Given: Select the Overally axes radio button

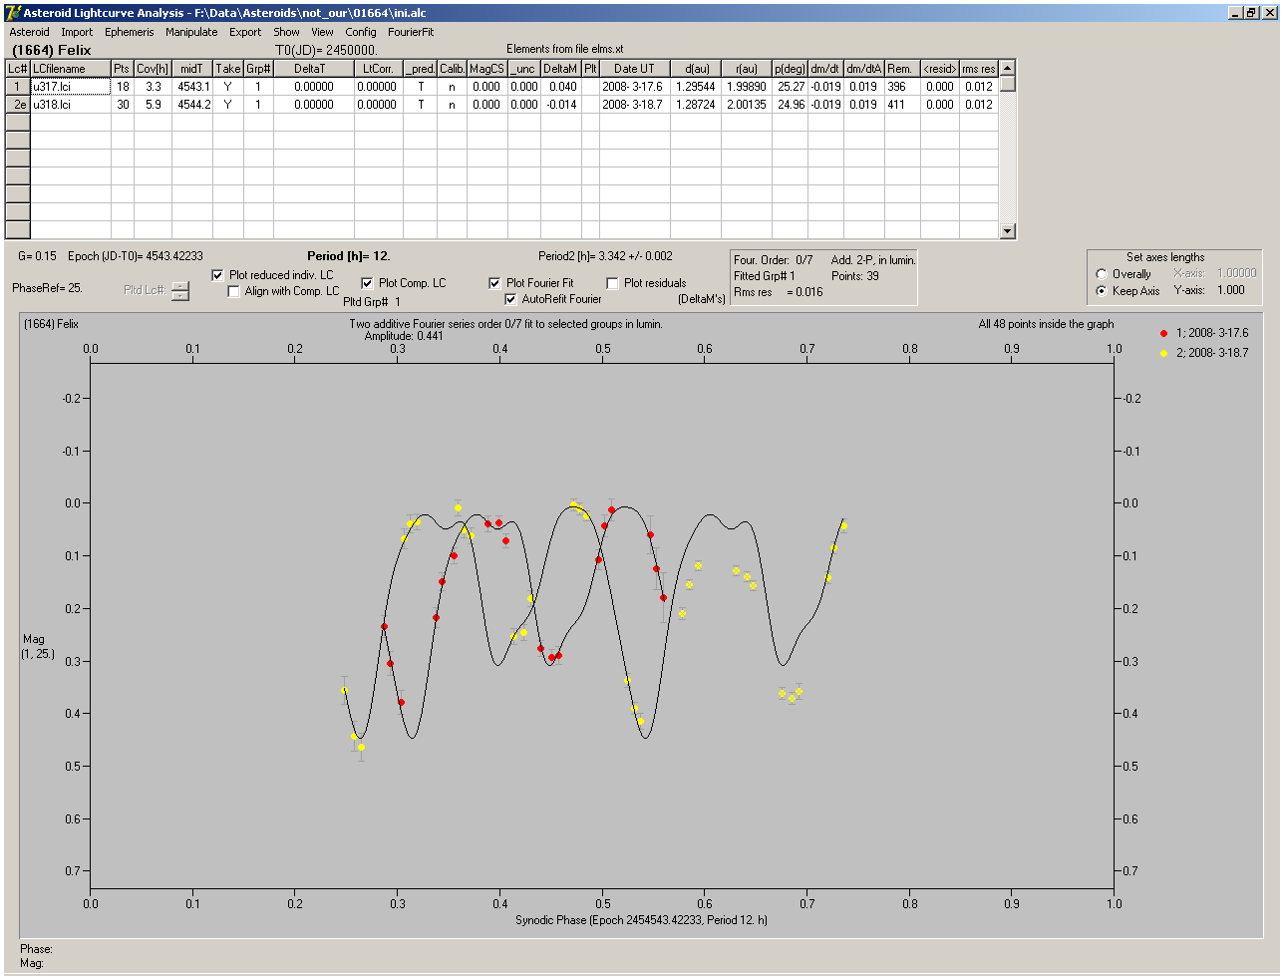Looking at the screenshot, I should click(1102, 274).
